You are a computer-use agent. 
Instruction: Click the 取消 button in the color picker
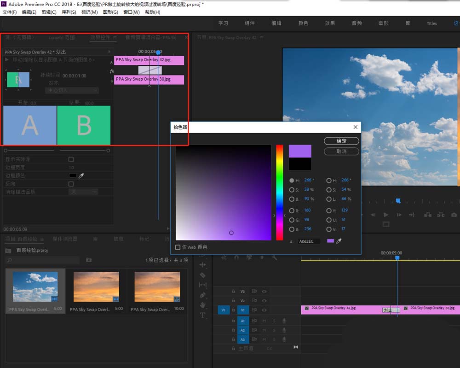click(341, 151)
